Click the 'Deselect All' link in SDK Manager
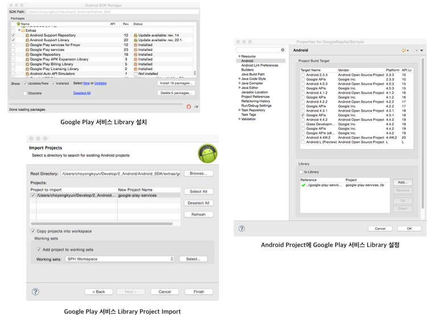Viewport: 430px width, 322px height. (x=82, y=93)
